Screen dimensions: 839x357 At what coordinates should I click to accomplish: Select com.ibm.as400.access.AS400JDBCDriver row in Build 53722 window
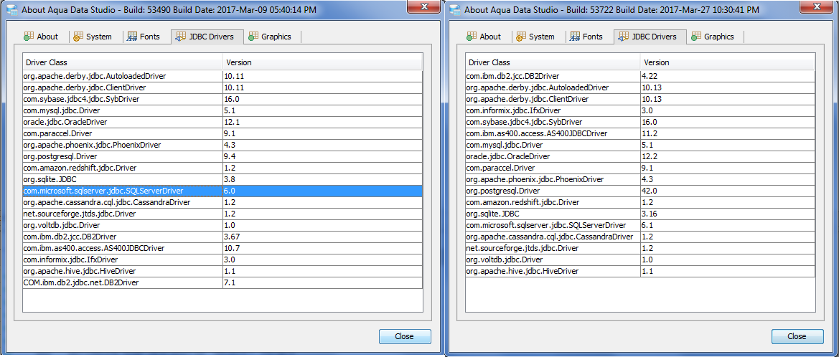pyautogui.click(x=640, y=133)
